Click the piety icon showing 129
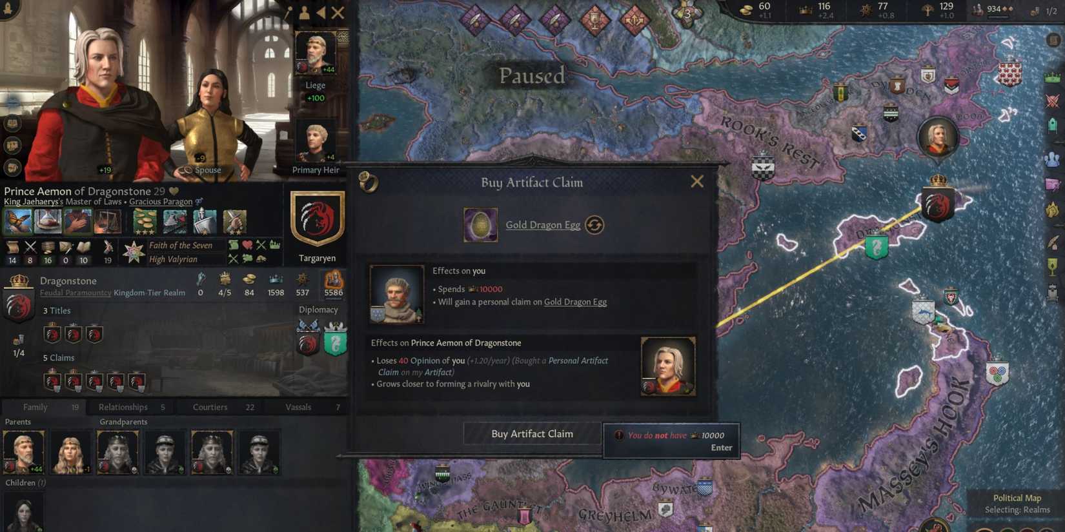The height and width of the screenshot is (532, 1065). click(x=927, y=10)
